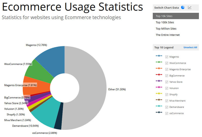Open Top 100k Sites data
This screenshot has height=137, width=202.
[x=165, y=22]
